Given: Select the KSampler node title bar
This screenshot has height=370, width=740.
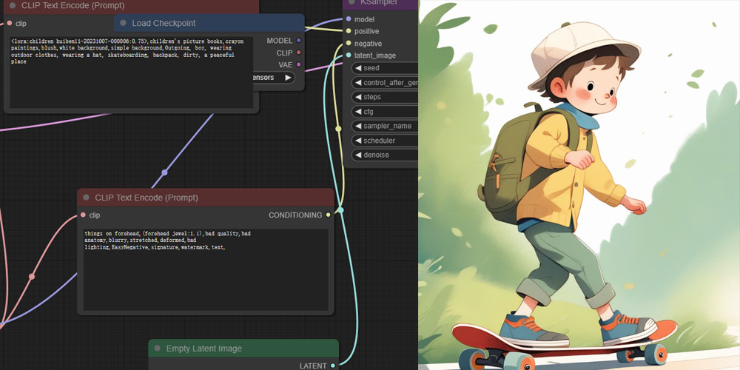Looking at the screenshot, I should pyautogui.click(x=380, y=4).
